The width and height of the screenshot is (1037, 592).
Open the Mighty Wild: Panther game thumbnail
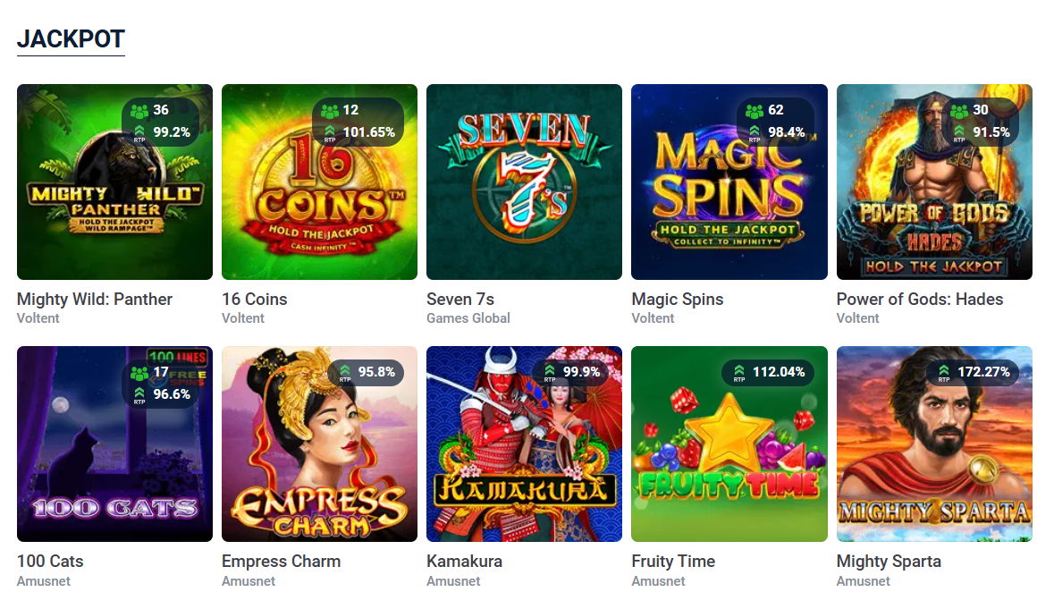[114, 182]
